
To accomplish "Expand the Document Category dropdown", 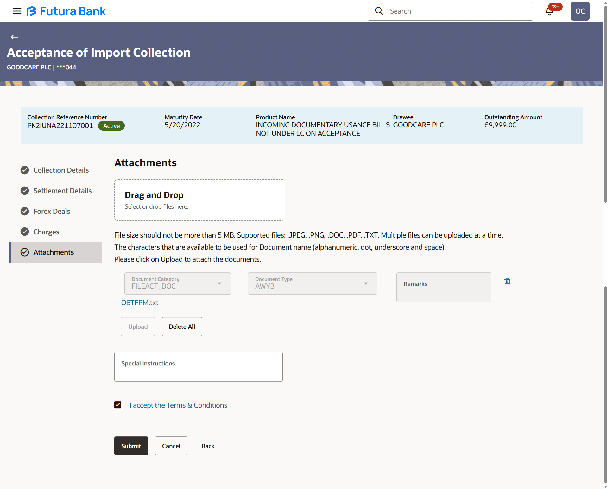I will coord(219,283).
